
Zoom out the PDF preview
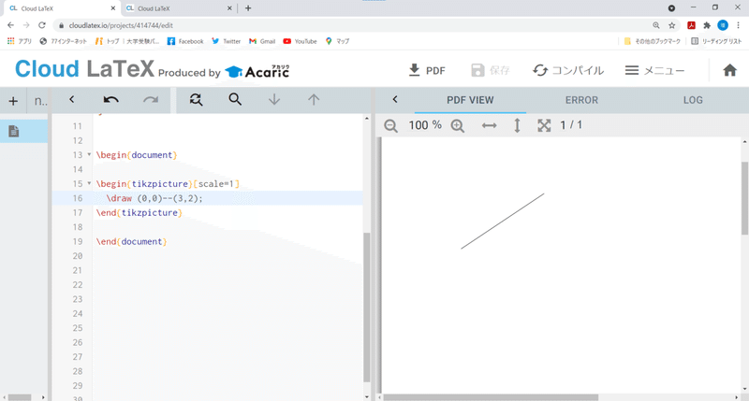pyautogui.click(x=390, y=125)
